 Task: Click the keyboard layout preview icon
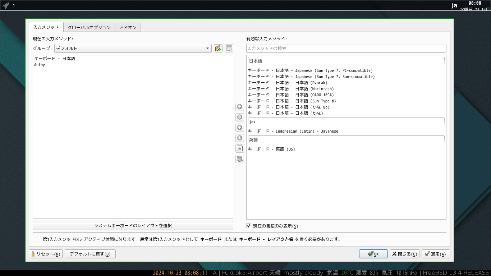coord(240,159)
